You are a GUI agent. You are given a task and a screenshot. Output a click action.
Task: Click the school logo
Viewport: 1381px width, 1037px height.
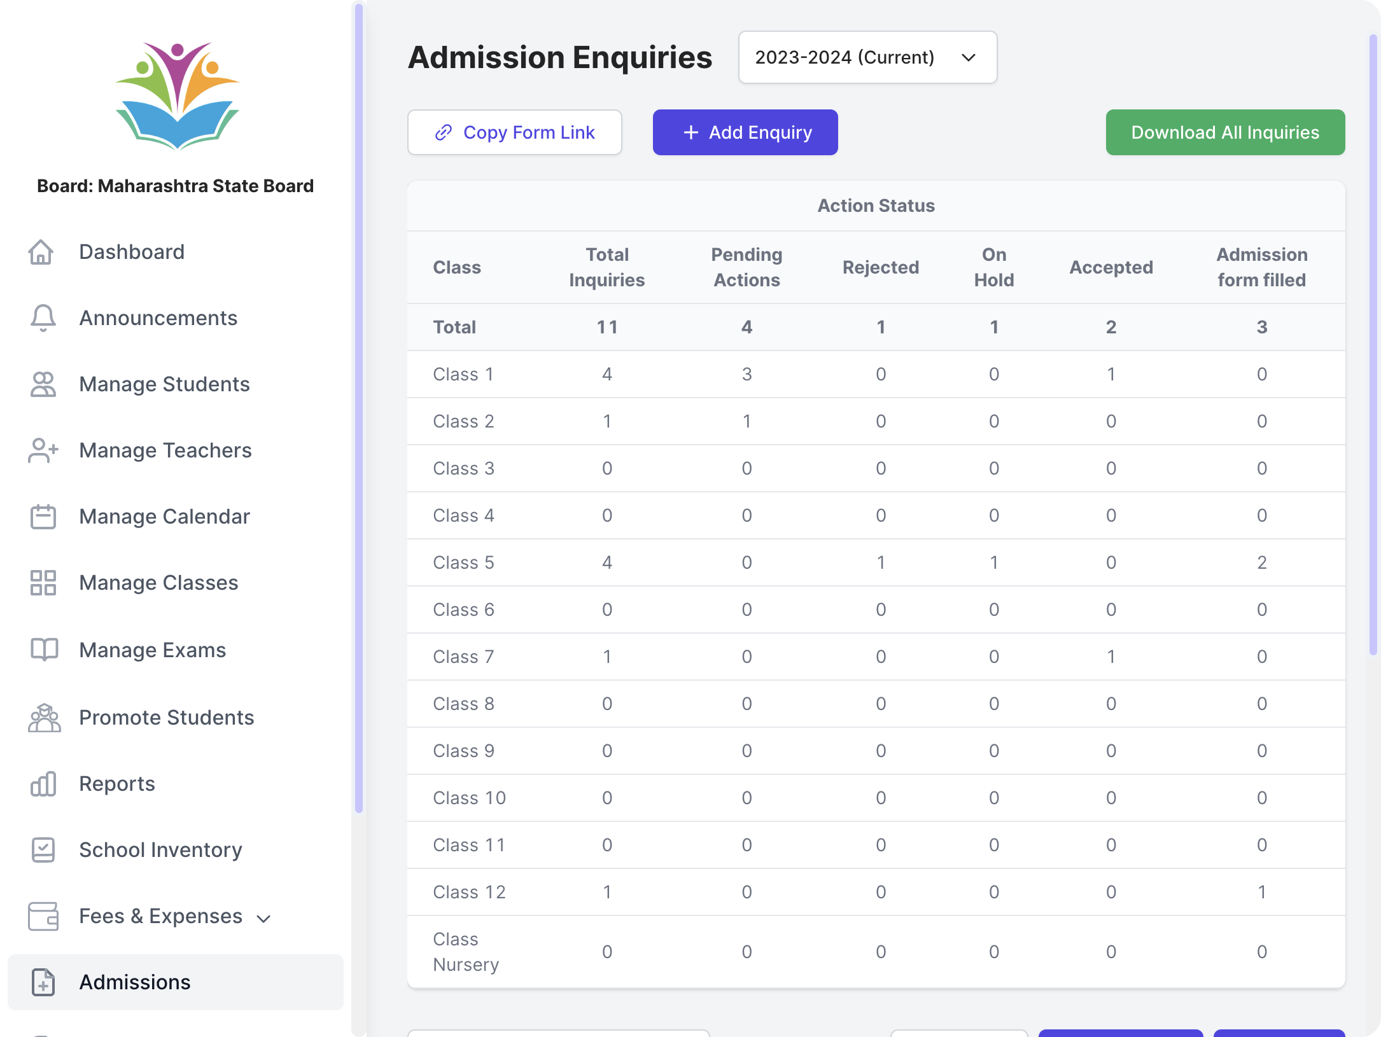[177, 97]
